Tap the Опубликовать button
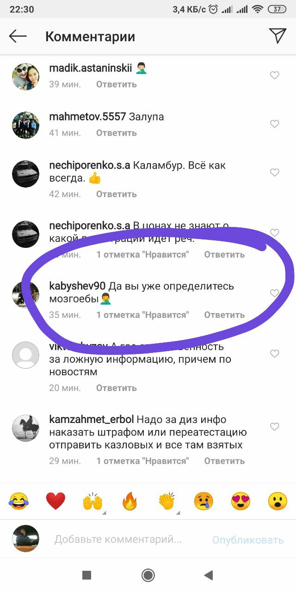 [248, 540]
